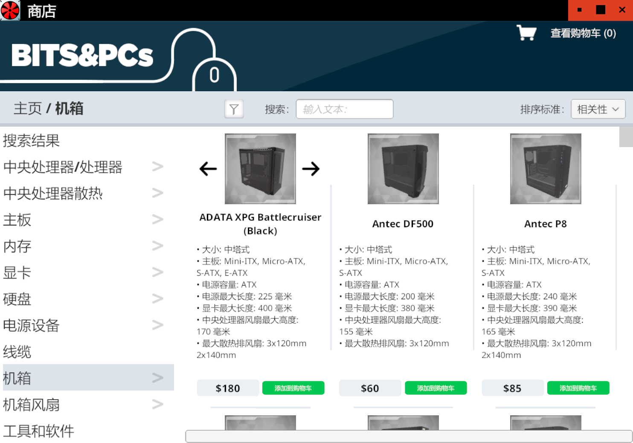Click the $85 price label
Screen dimensions: 633x443
point(512,388)
